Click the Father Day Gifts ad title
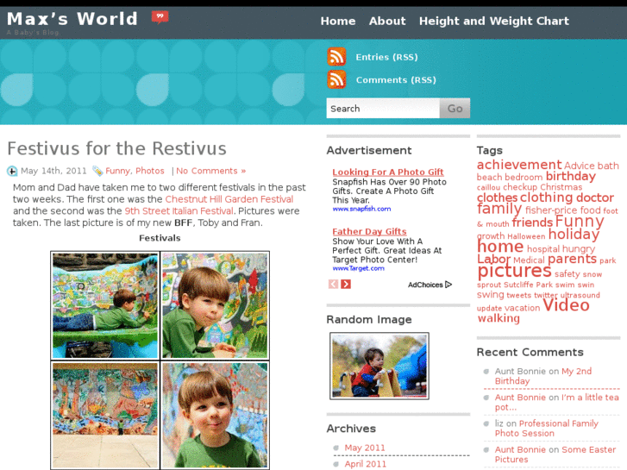The width and height of the screenshot is (627, 470). pos(369,232)
